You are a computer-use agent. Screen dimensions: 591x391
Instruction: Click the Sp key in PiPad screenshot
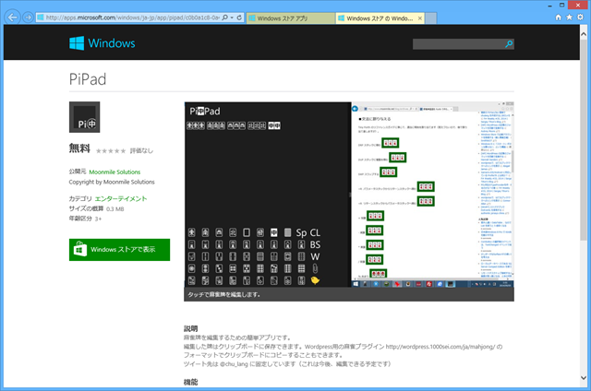point(301,233)
